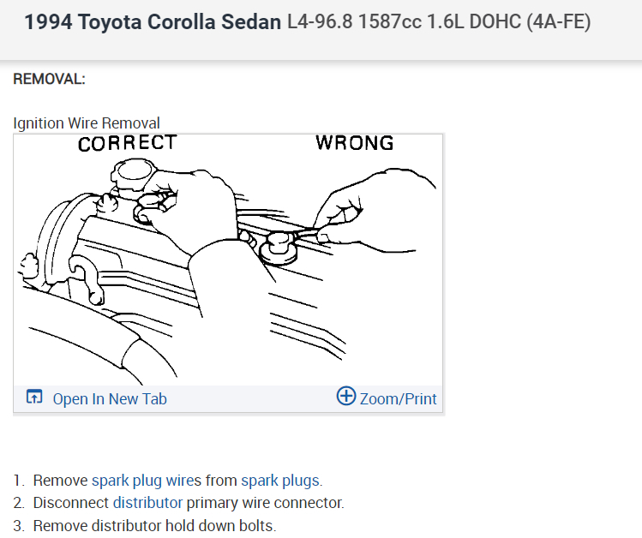Click the WRONG label in the diagram
This screenshot has height=538, width=642.
[x=355, y=143]
